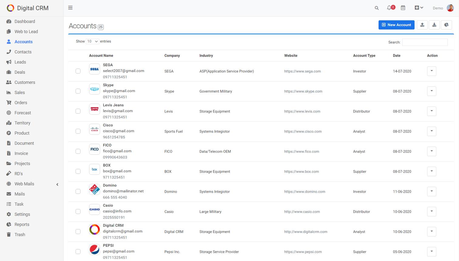Image resolution: width=459 pixels, height=261 pixels.
Task: Sort by the Account Name column header
Action: click(x=101, y=56)
